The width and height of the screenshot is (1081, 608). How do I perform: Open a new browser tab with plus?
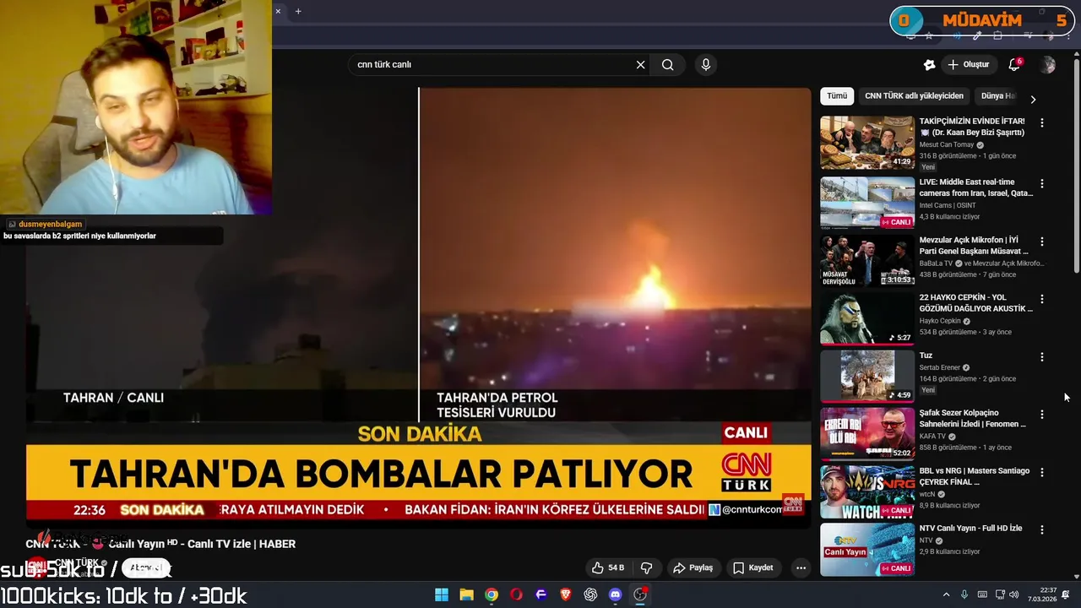click(298, 11)
